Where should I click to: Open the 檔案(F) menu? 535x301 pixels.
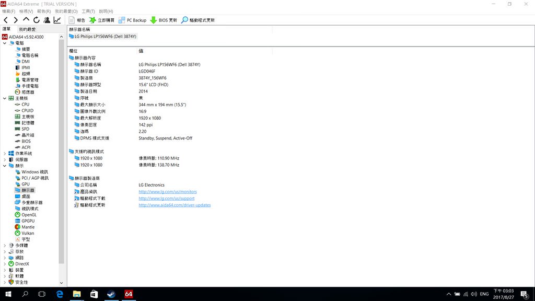(8, 11)
